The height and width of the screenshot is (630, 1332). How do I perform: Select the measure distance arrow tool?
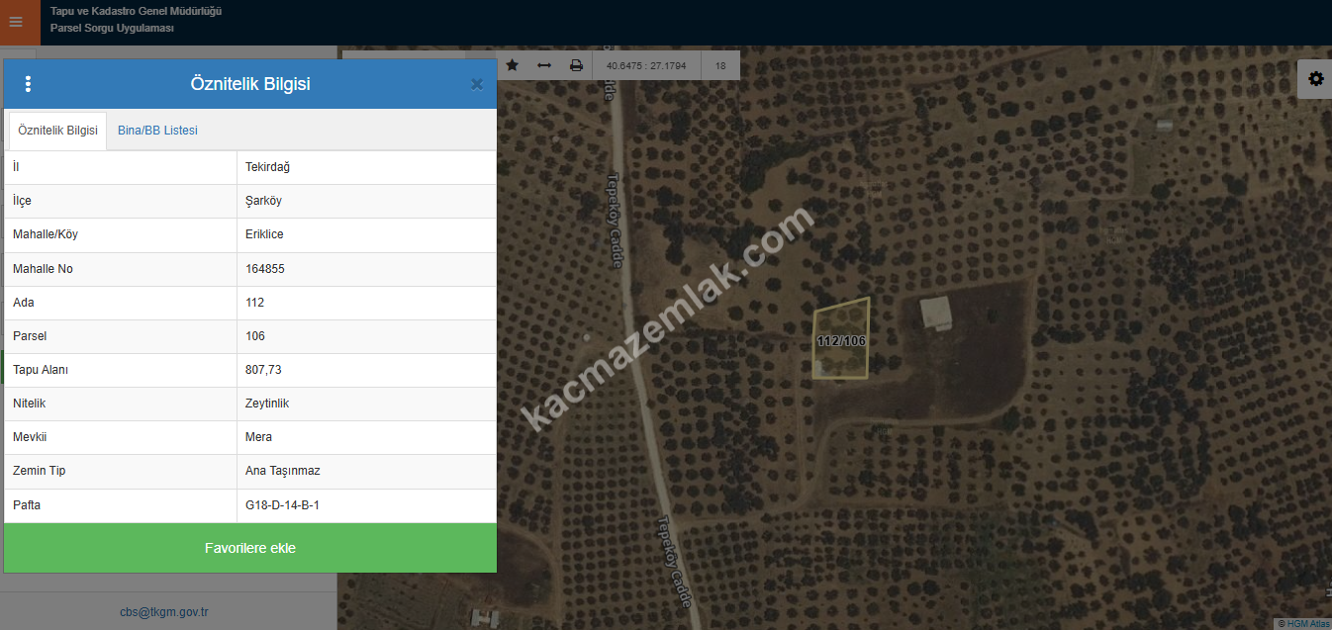pos(544,65)
